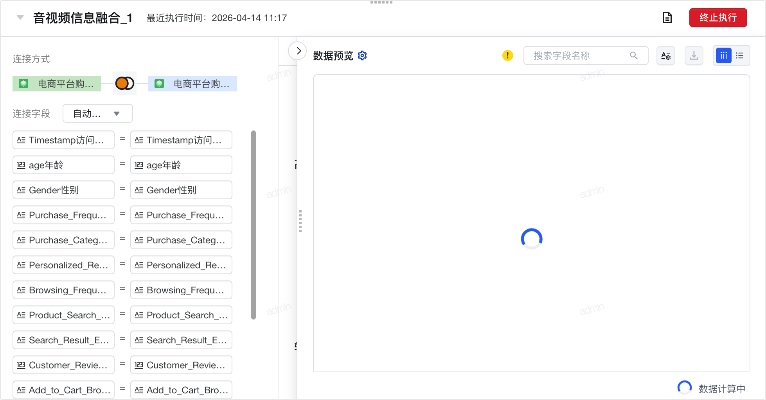This screenshot has height=400, width=766.
Task: Click left Add_to_Cart_Bro field
Action: 63,390
